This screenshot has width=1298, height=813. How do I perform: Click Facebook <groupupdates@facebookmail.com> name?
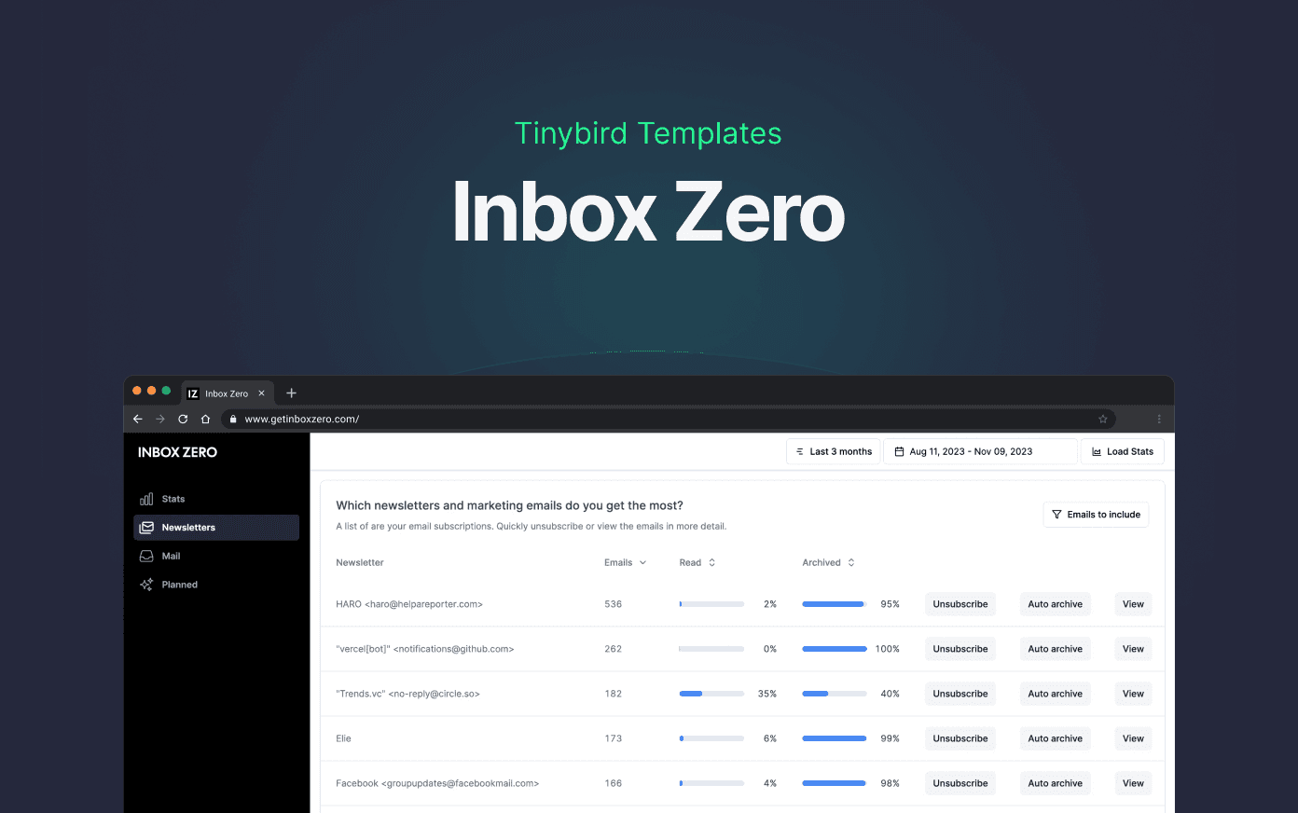click(437, 783)
